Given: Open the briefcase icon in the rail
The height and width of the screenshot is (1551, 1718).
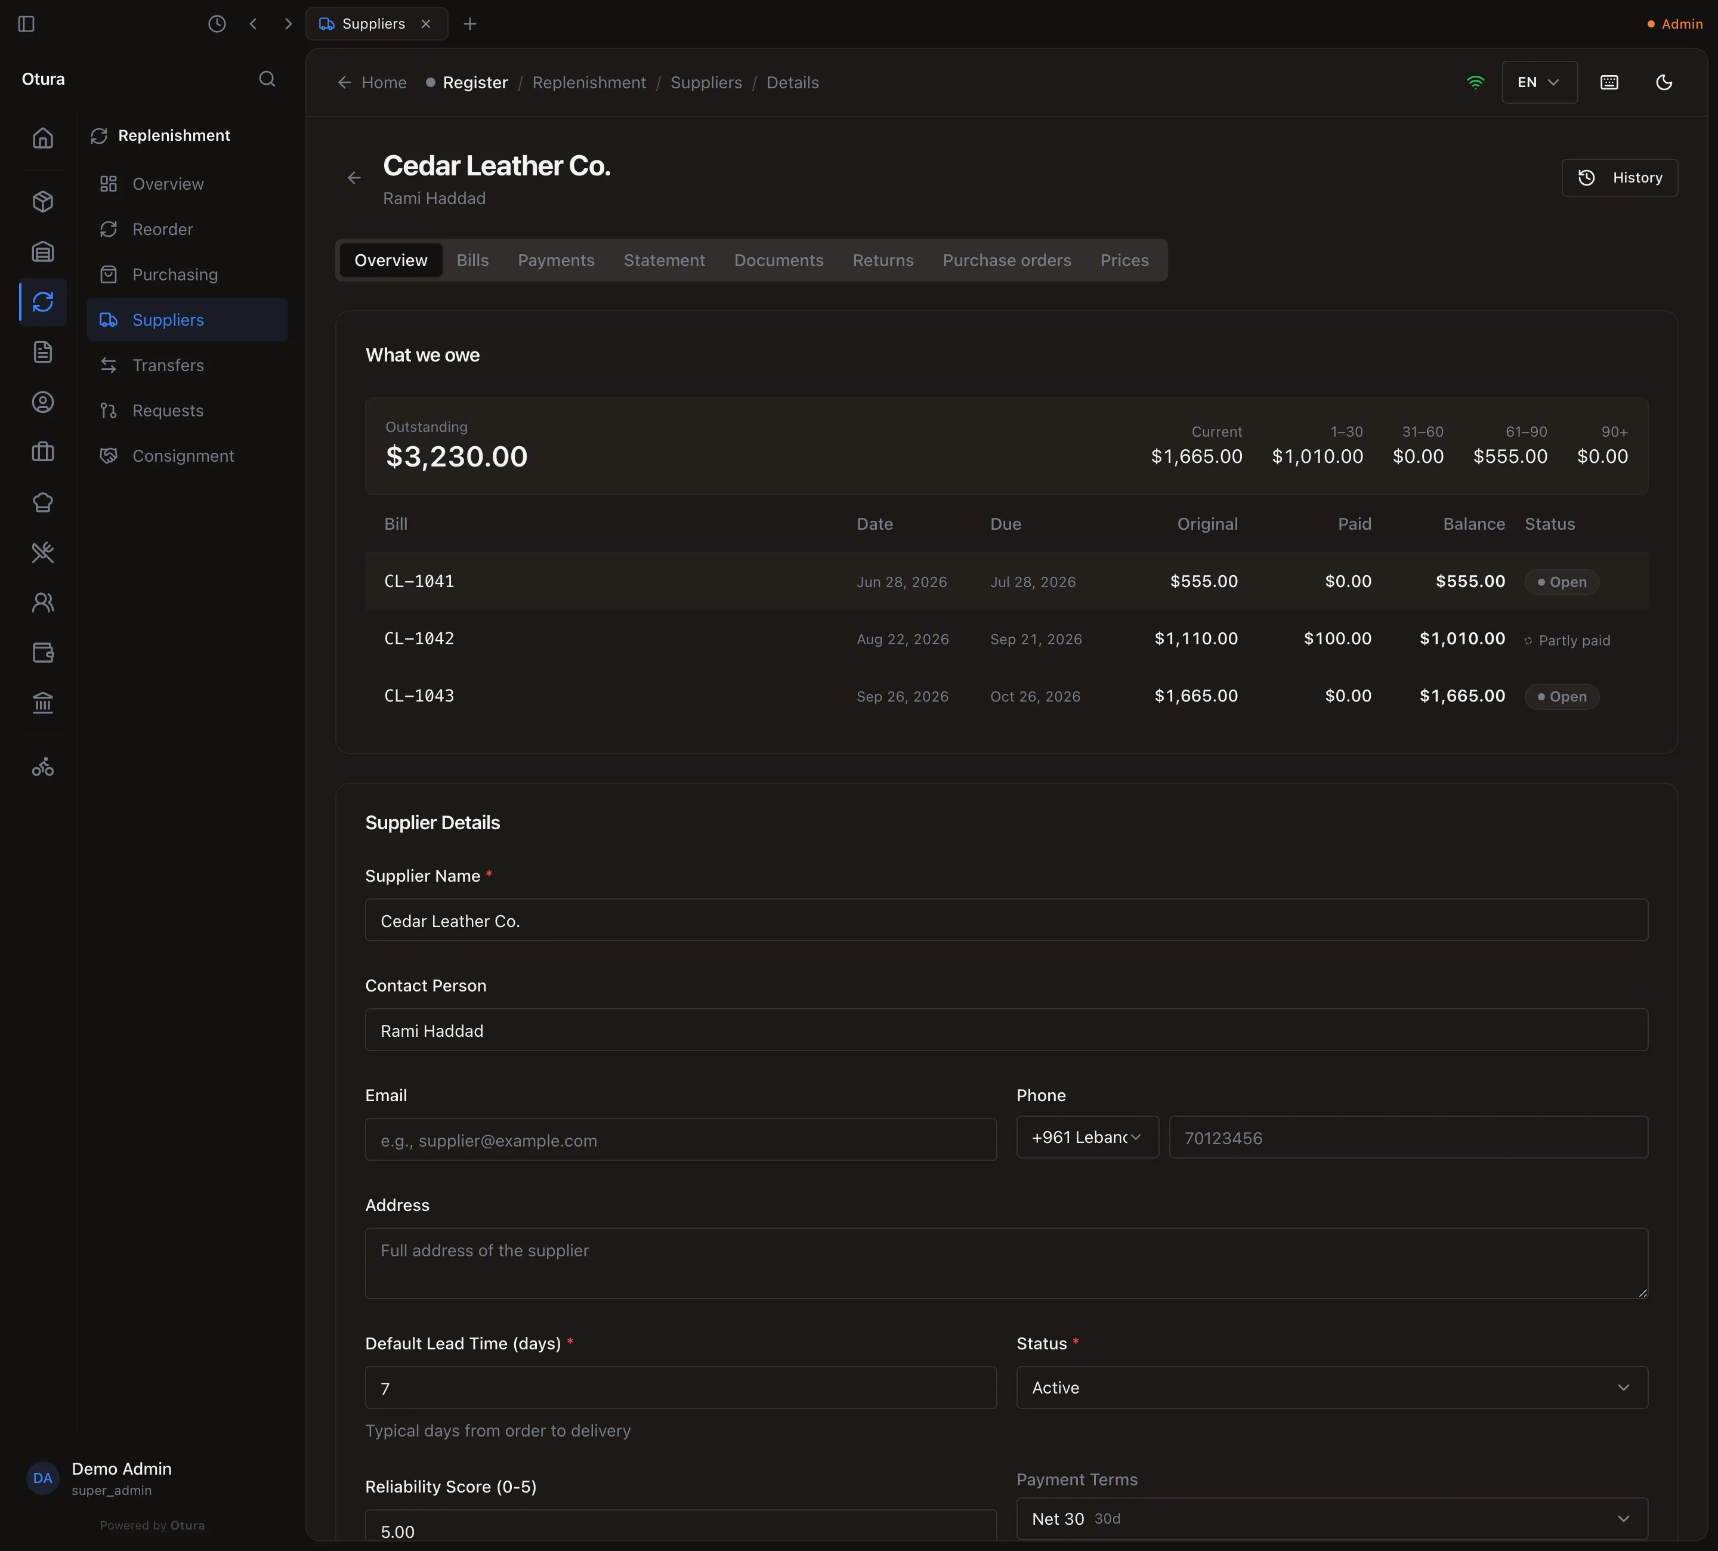Looking at the screenshot, I should coord(42,452).
